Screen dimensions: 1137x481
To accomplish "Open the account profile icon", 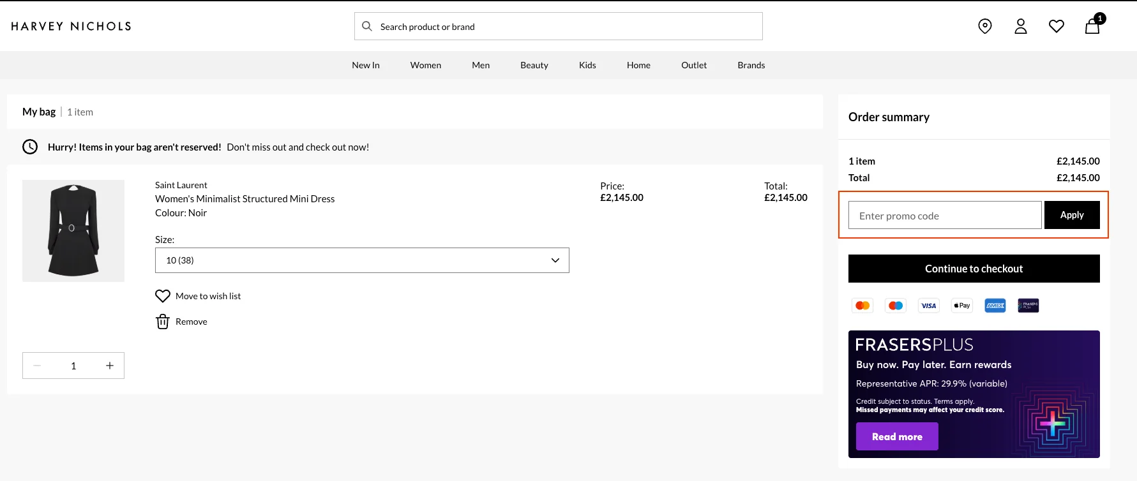I will point(1021,26).
